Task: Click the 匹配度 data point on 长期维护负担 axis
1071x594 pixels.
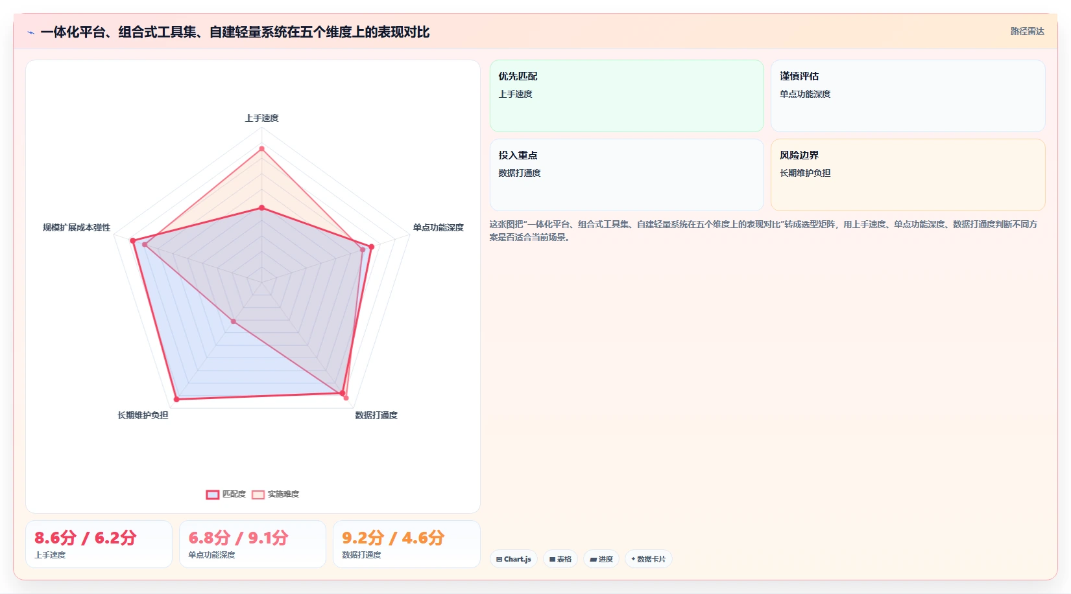Action: pyautogui.click(x=176, y=399)
